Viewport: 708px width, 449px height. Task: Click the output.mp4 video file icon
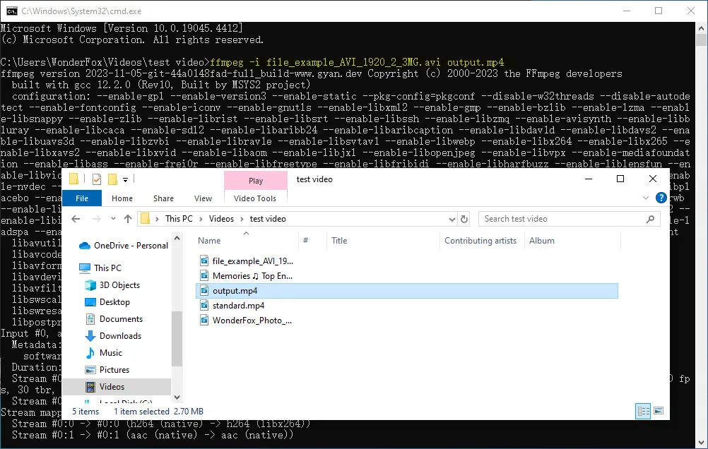point(204,291)
